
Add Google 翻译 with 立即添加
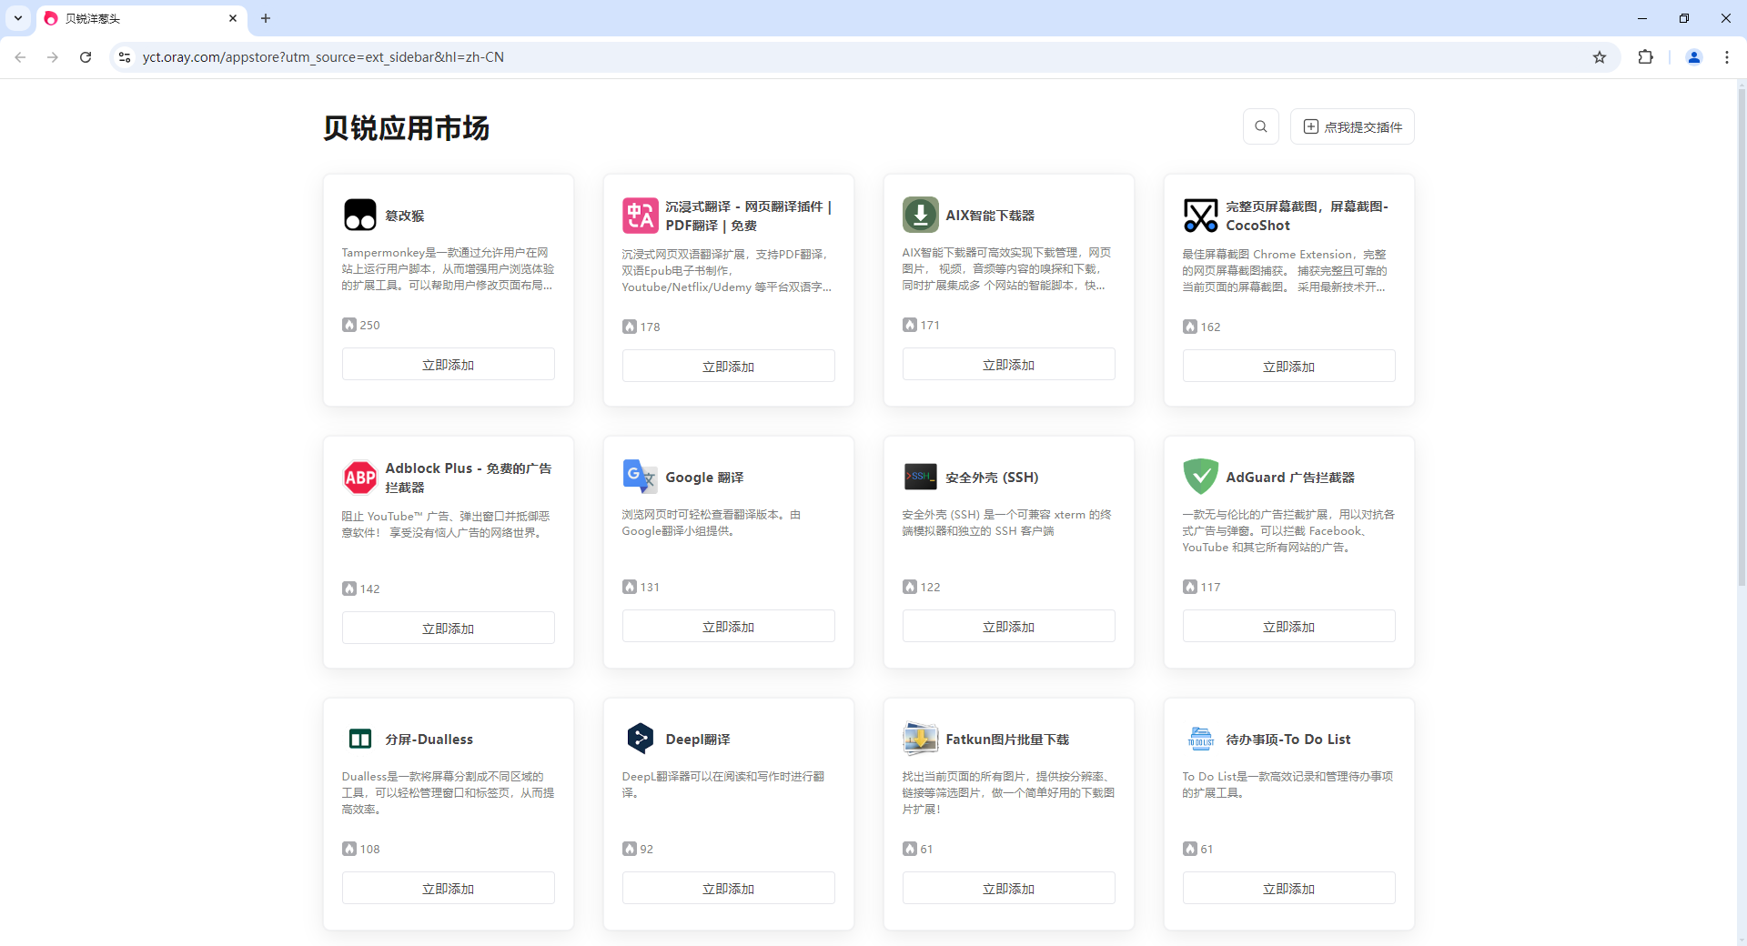[x=729, y=626]
